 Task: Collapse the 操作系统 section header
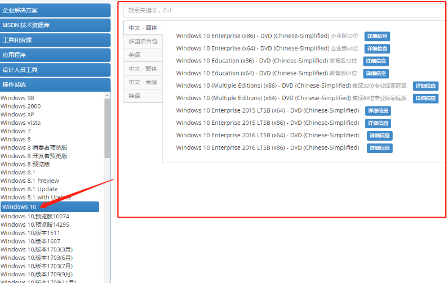tap(55, 84)
